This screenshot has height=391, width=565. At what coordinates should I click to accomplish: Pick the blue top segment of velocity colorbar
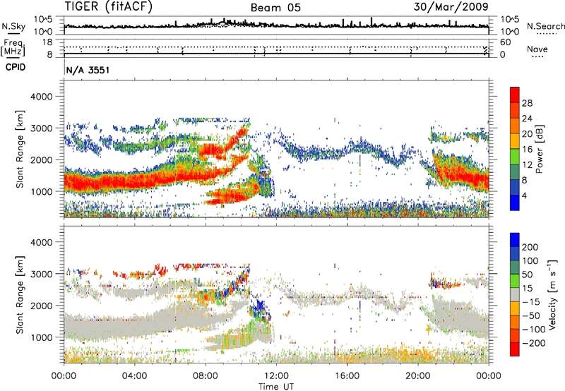pyautogui.click(x=515, y=240)
